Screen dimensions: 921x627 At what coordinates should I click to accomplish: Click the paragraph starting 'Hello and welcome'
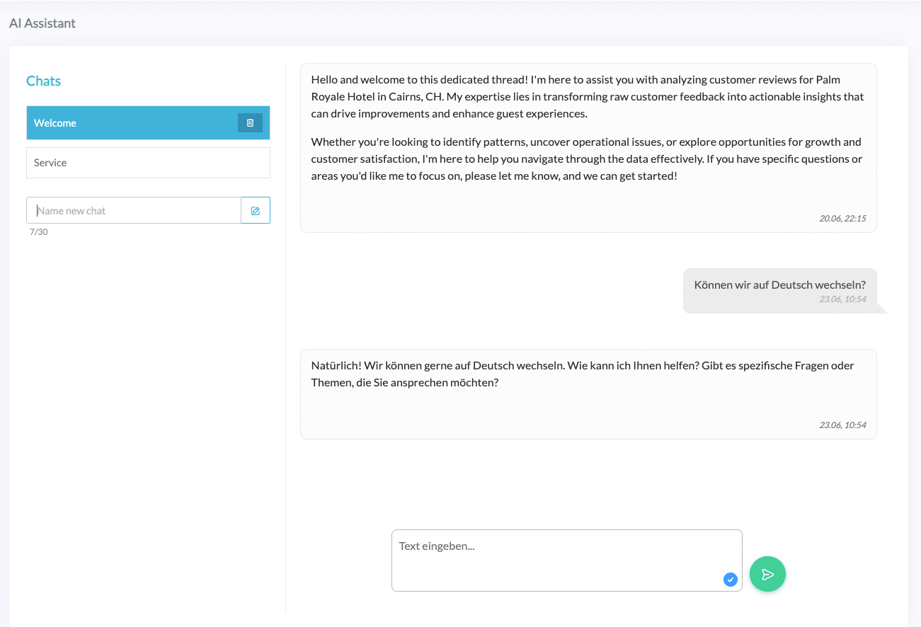588,96
